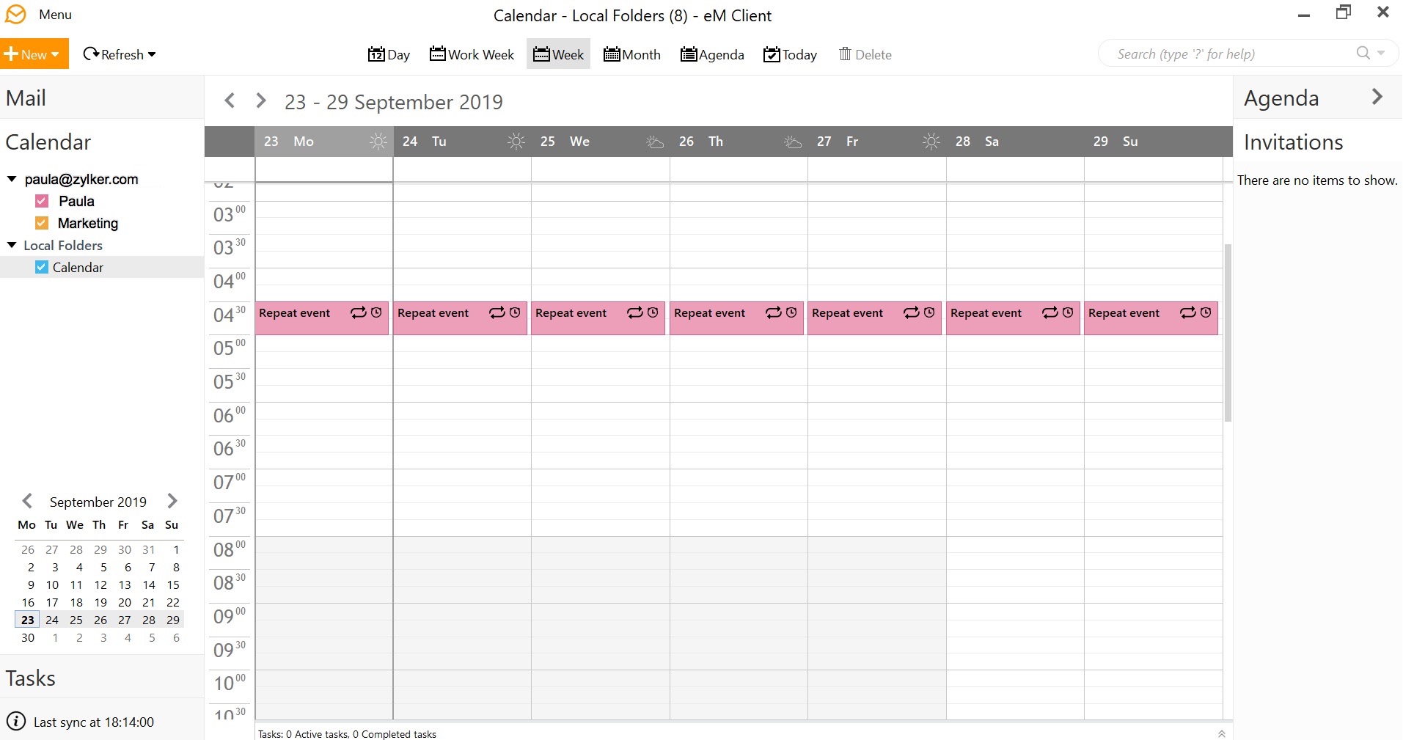Jump to Today in the calendar
This screenshot has width=1403, height=740.
pyautogui.click(x=790, y=54)
